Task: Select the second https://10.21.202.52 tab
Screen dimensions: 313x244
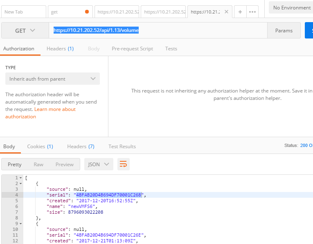Action: click(x=163, y=12)
